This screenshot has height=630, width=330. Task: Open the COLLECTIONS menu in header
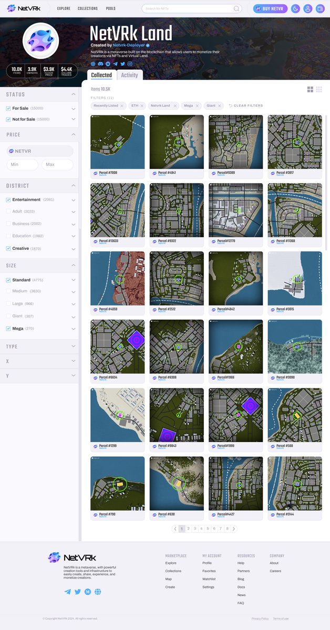88,9
